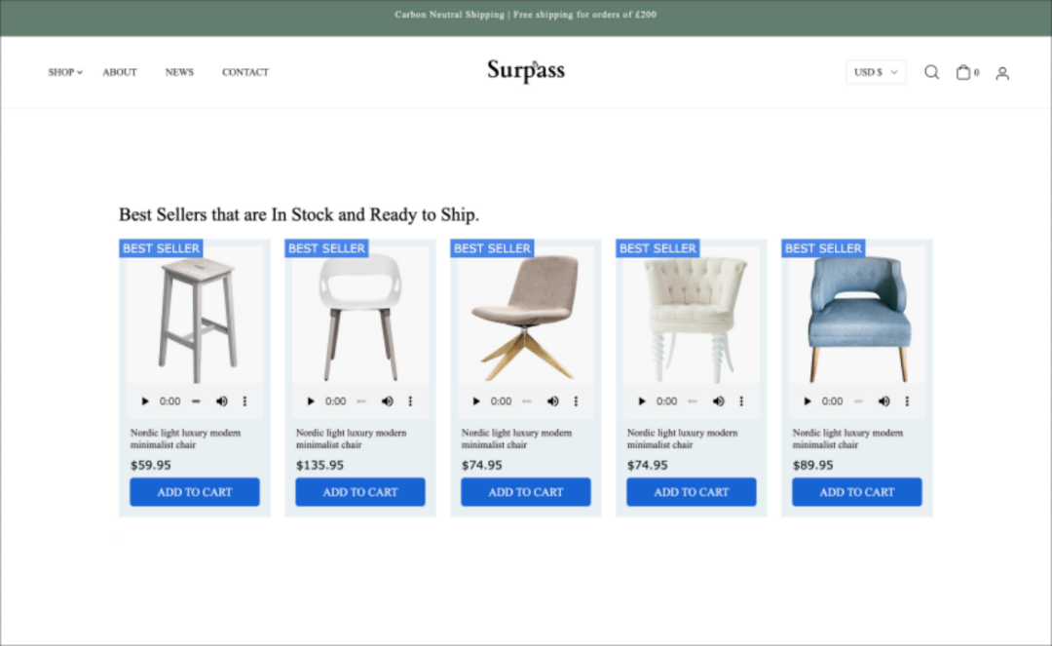The width and height of the screenshot is (1052, 646).
Task: Click the audio progress bar on stool player
Action: pos(196,401)
